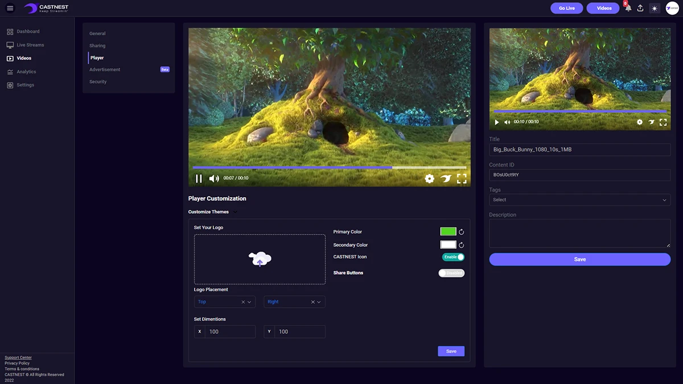This screenshot has height=384, width=683.
Task: Open main player settings gear
Action: tap(429, 179)
